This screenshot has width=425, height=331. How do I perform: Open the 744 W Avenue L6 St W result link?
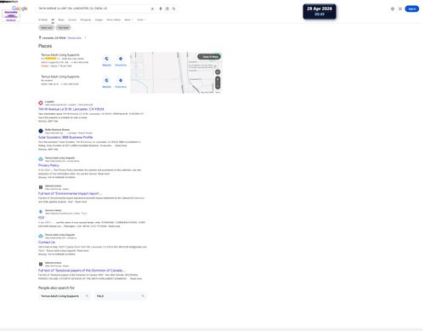(x=71, y=109)
